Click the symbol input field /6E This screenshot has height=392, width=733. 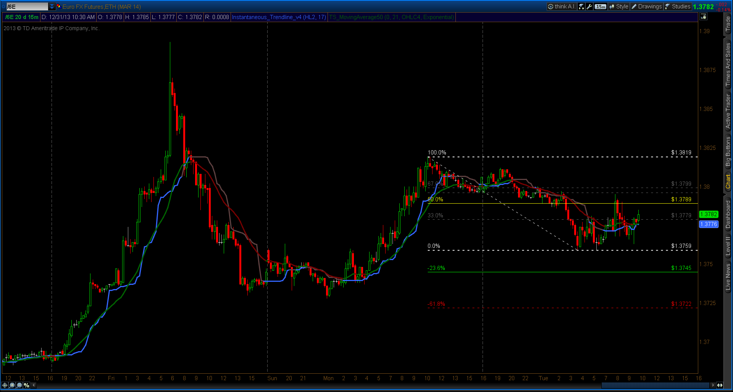click(27, 6)
